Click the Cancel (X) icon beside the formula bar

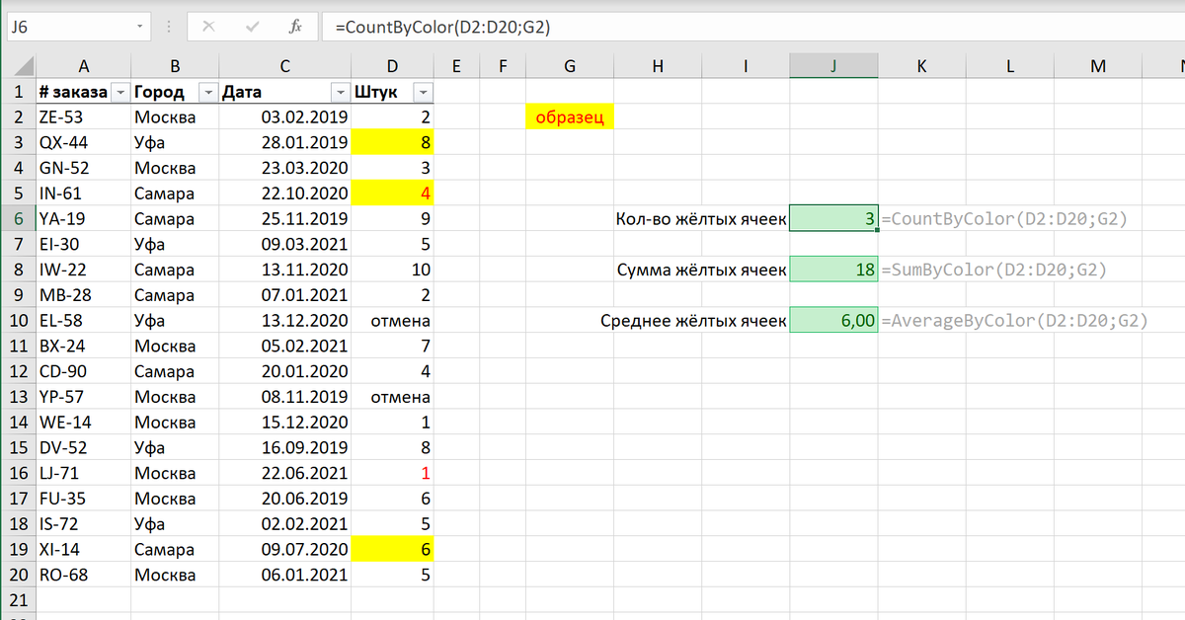pos(207,27)
